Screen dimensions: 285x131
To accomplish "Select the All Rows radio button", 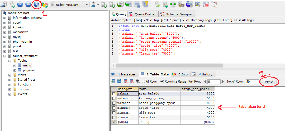I will [x=143, y=82].
